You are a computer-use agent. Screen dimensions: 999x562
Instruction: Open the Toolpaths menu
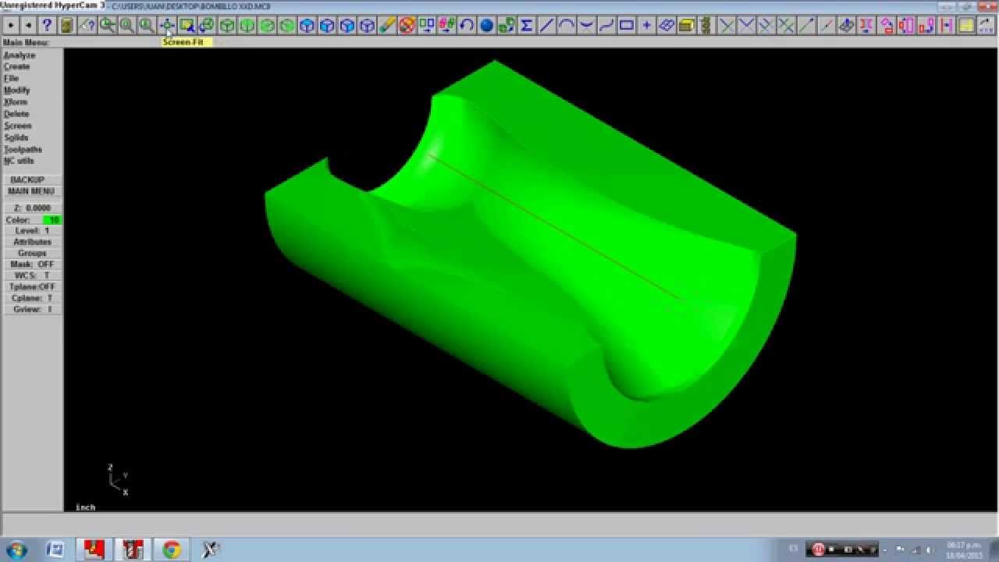23,149
